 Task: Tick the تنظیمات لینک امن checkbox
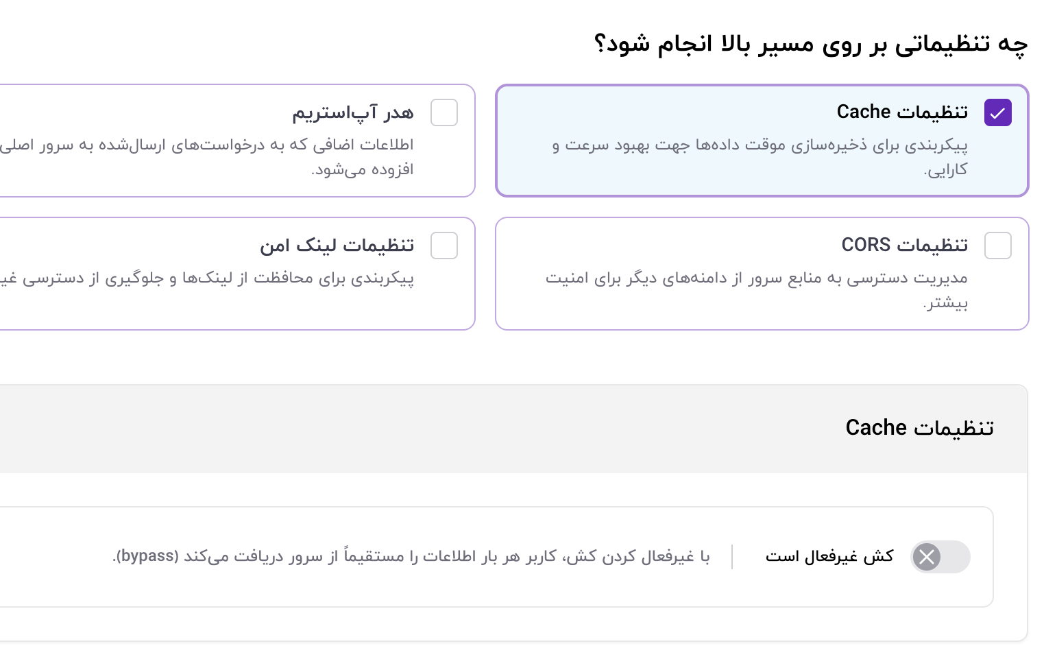coord(444,246)
